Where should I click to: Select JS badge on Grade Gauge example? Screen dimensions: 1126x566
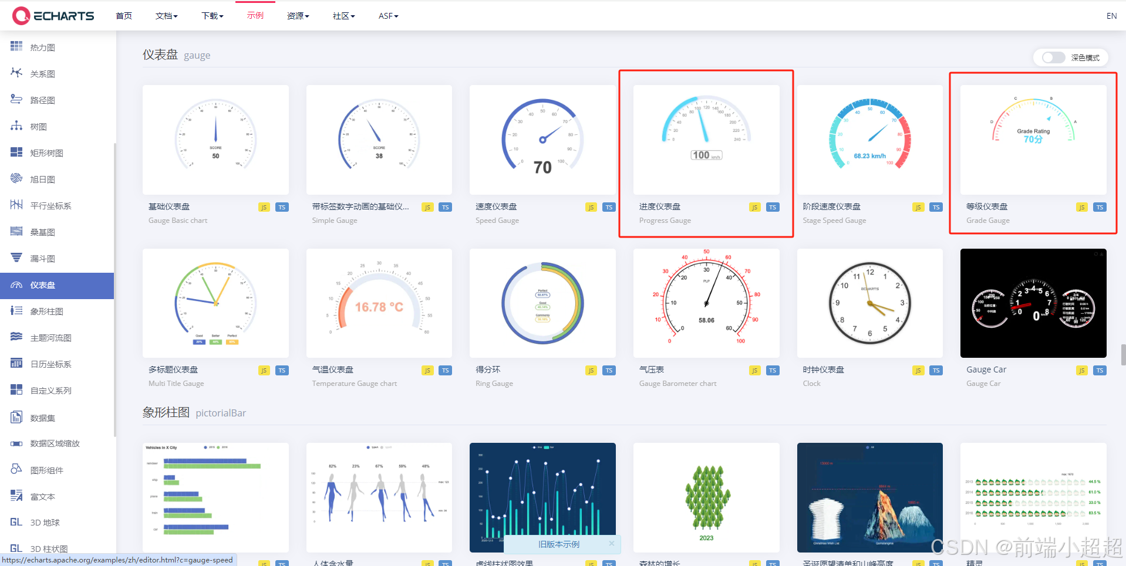pyautogui.click(x=1081, y=206)
